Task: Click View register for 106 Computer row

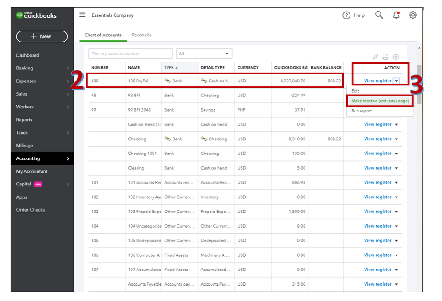Action: click(378, 255)
